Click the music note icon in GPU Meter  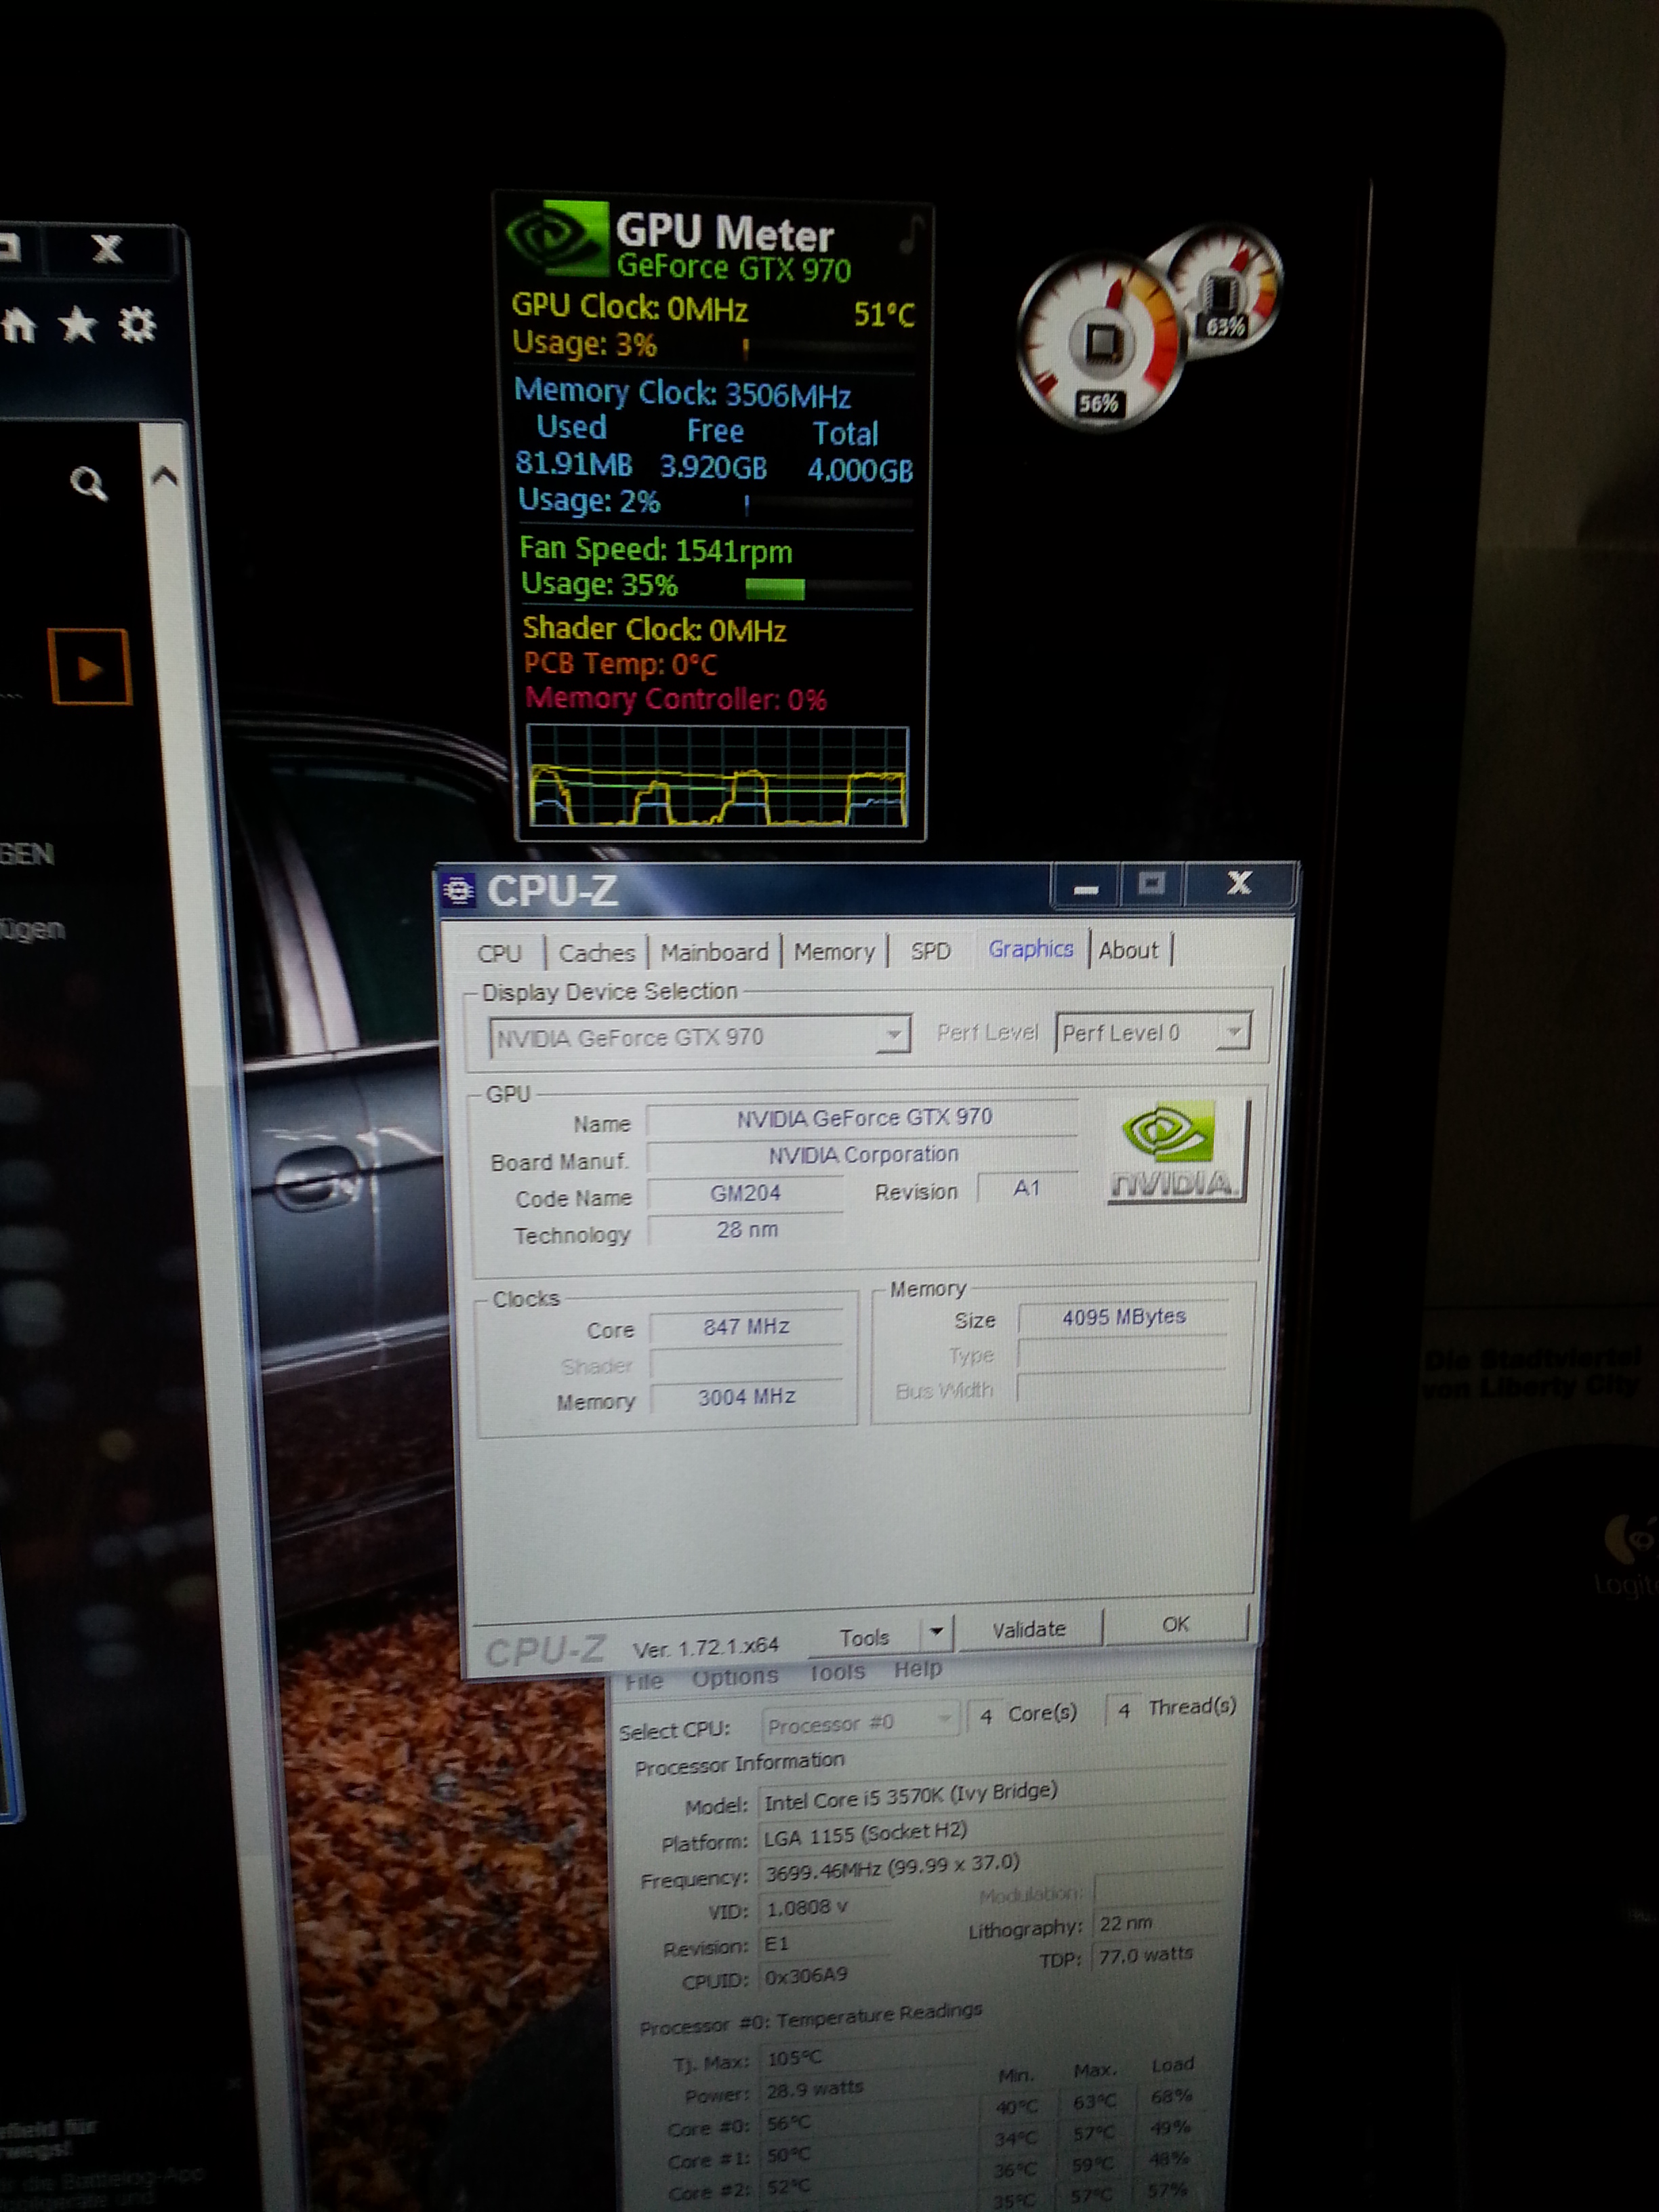pos(911,236)
